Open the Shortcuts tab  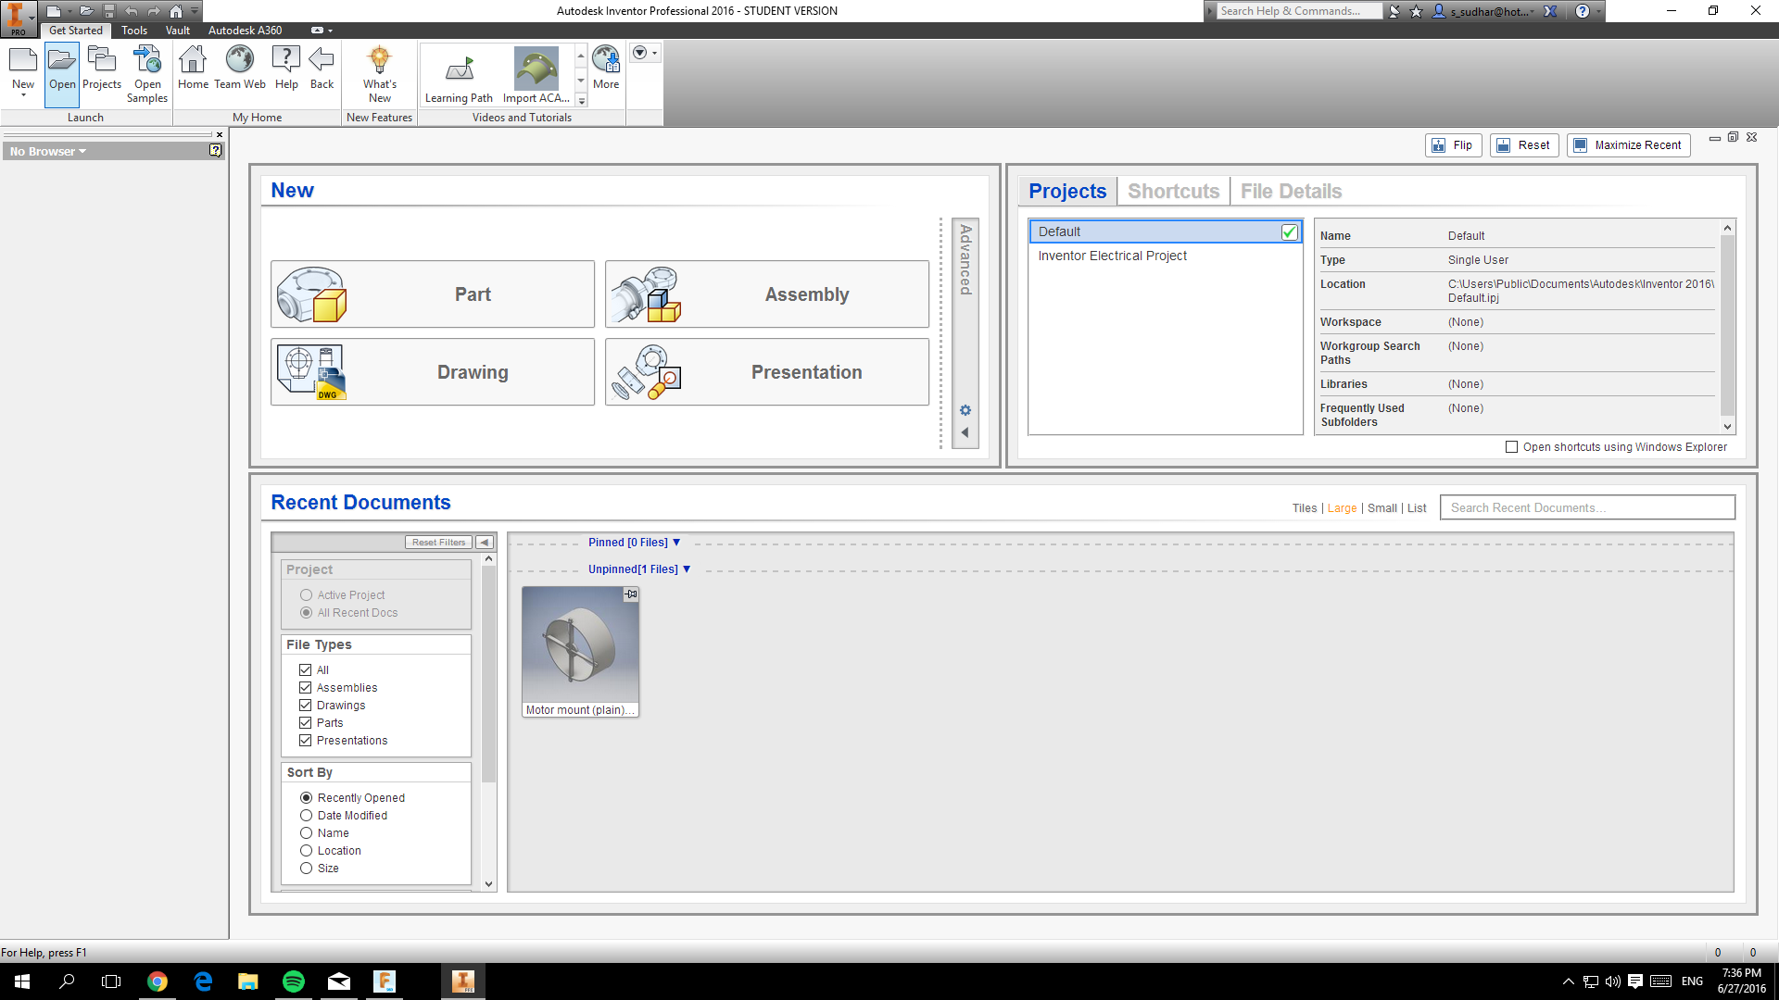(x=1173, y=192)
